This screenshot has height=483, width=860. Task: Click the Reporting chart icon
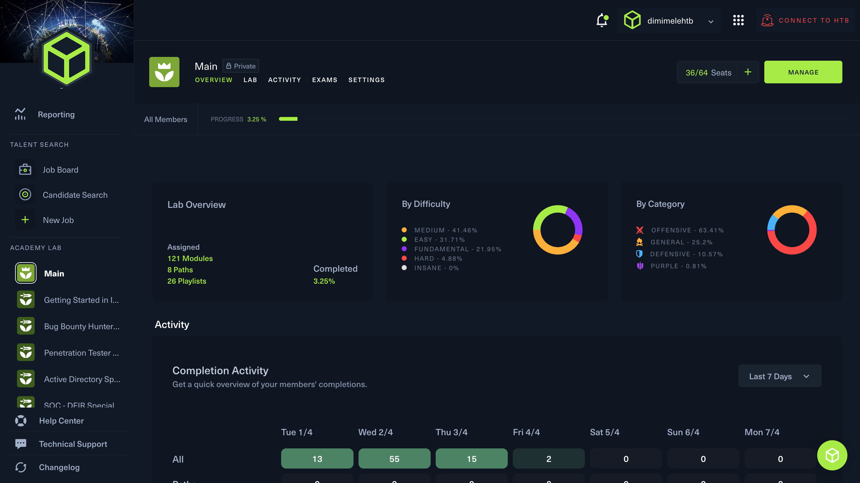click(20, 114)
